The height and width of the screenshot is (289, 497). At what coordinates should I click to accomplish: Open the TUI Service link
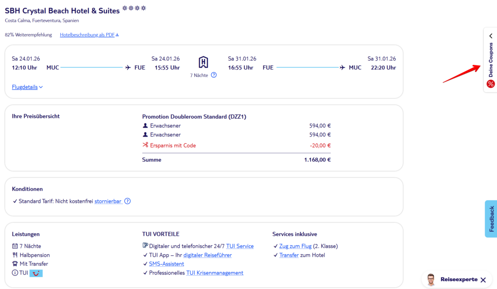pyautogui.click(x=239, y=246)
